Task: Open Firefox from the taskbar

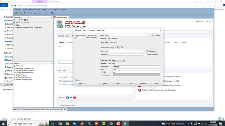Action: 82,124
